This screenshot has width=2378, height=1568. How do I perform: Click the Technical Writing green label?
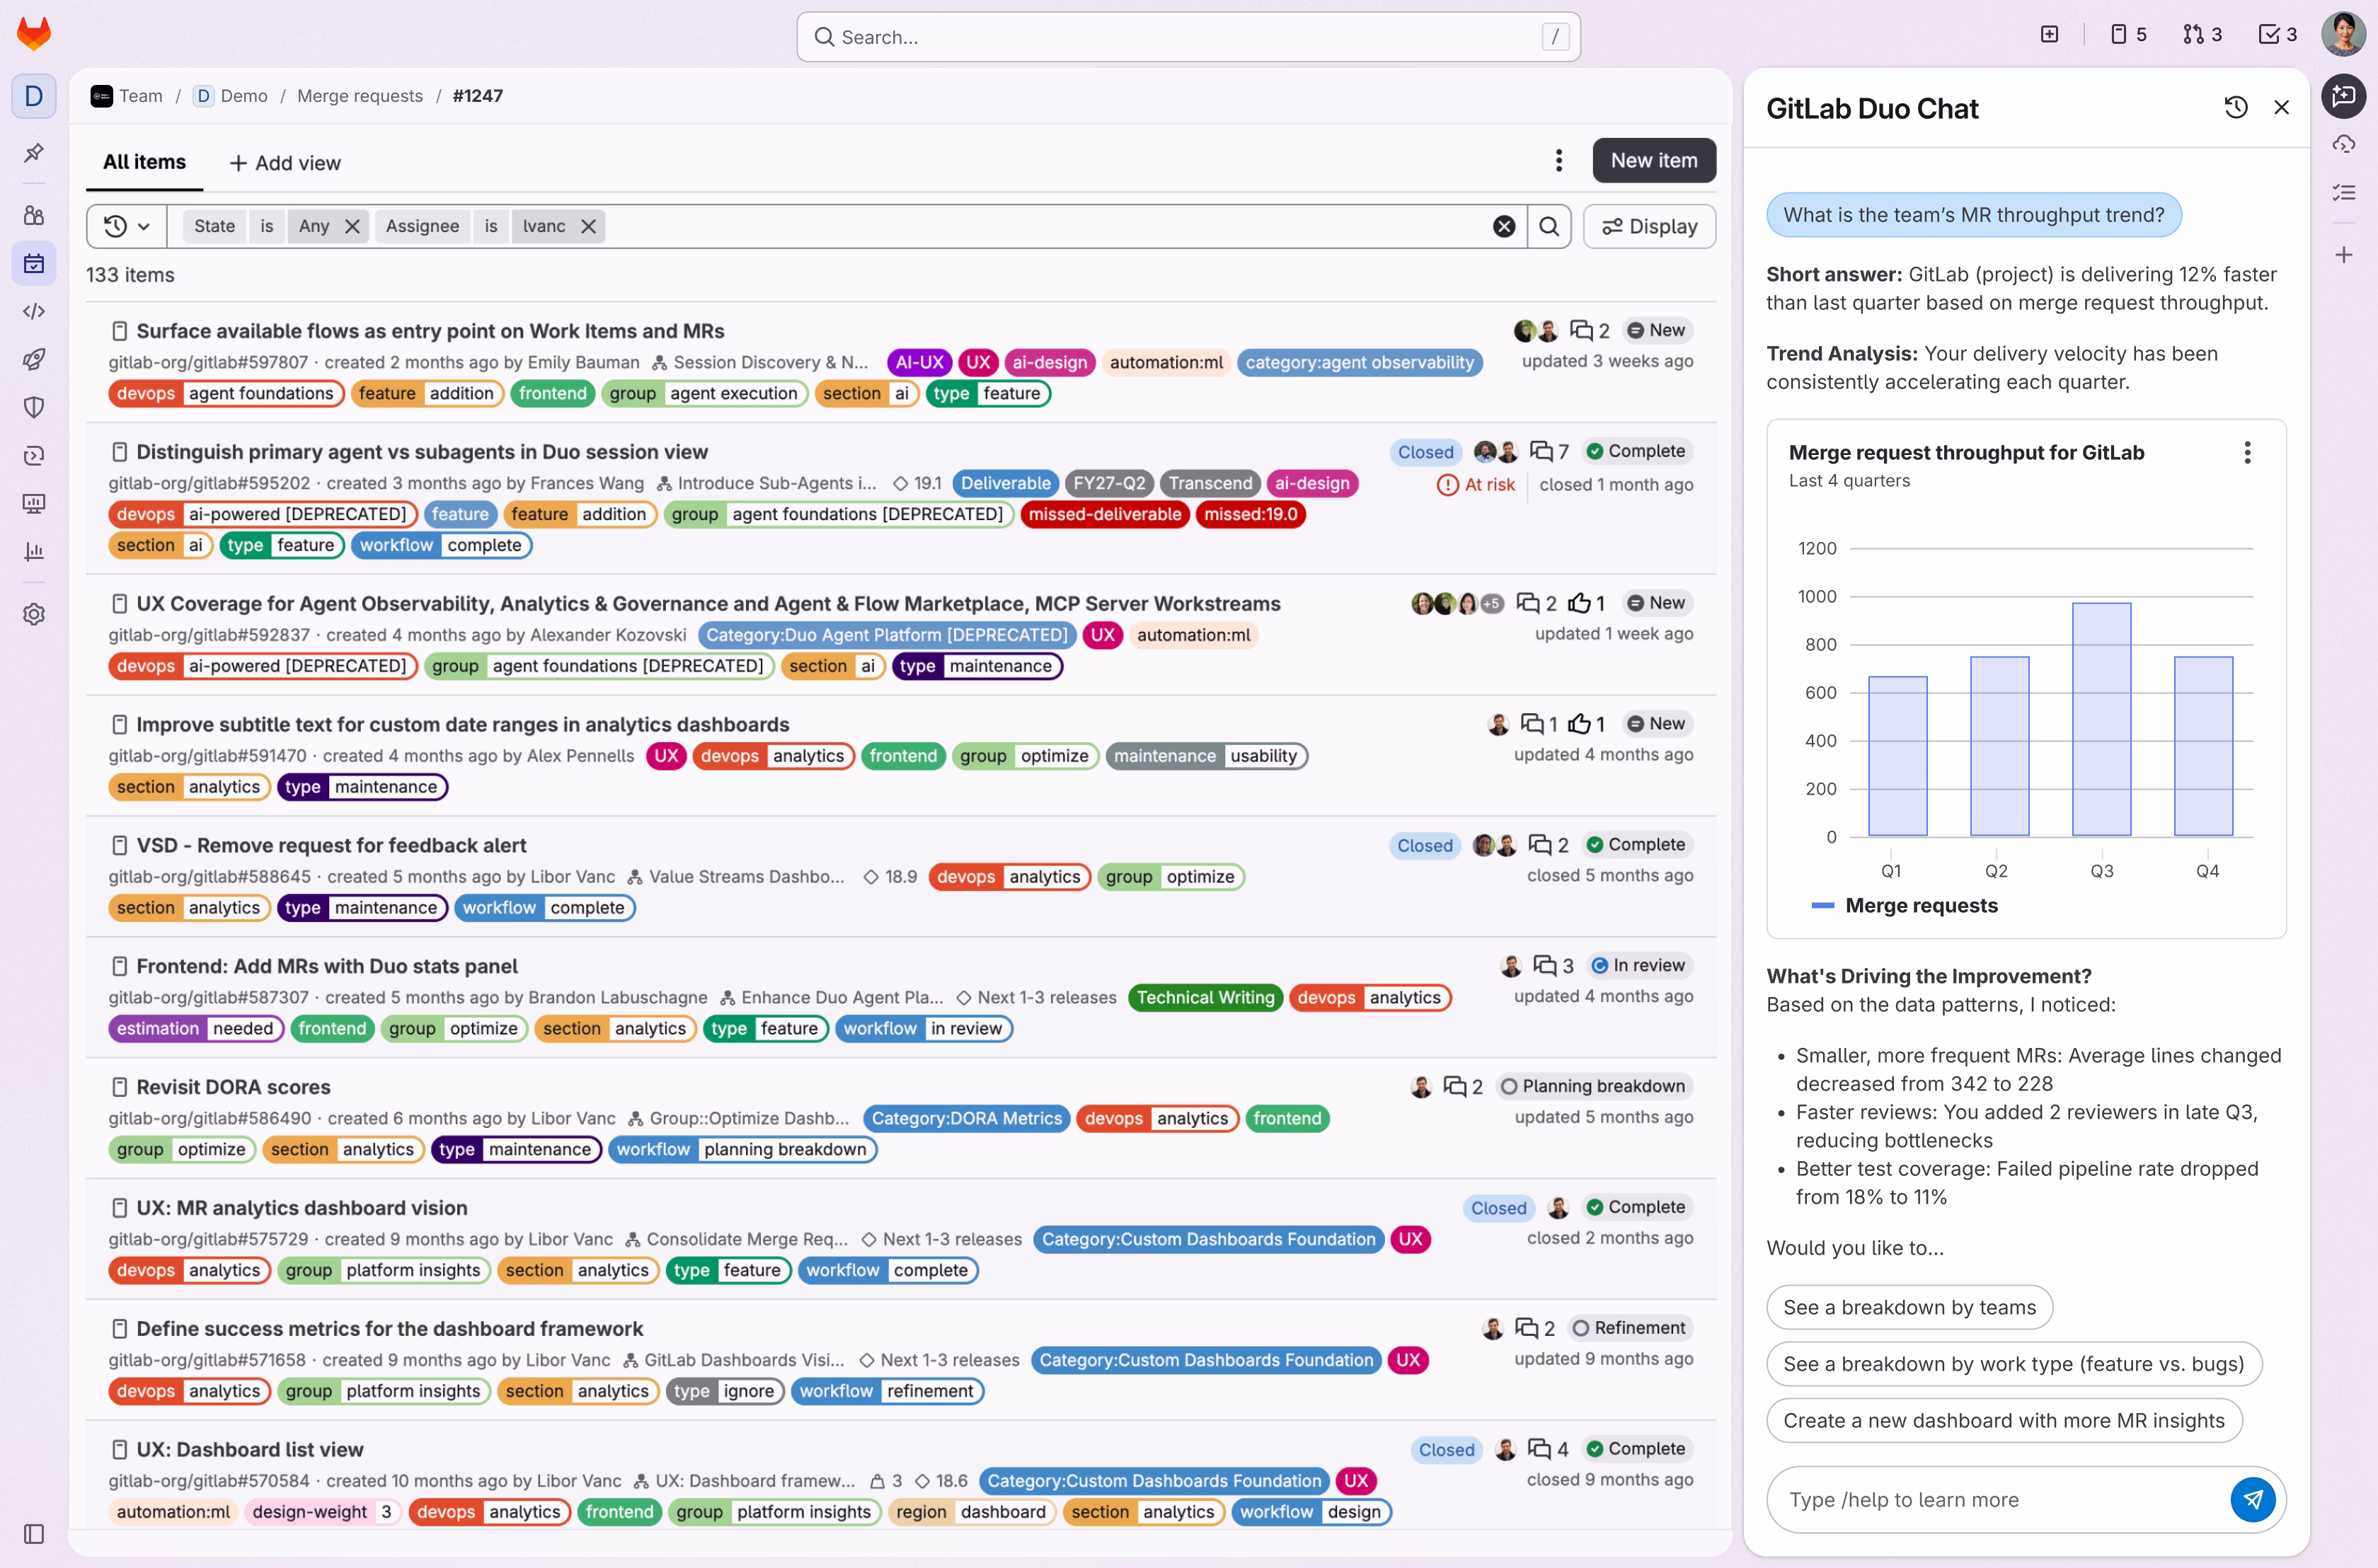tap(1205, 997)
